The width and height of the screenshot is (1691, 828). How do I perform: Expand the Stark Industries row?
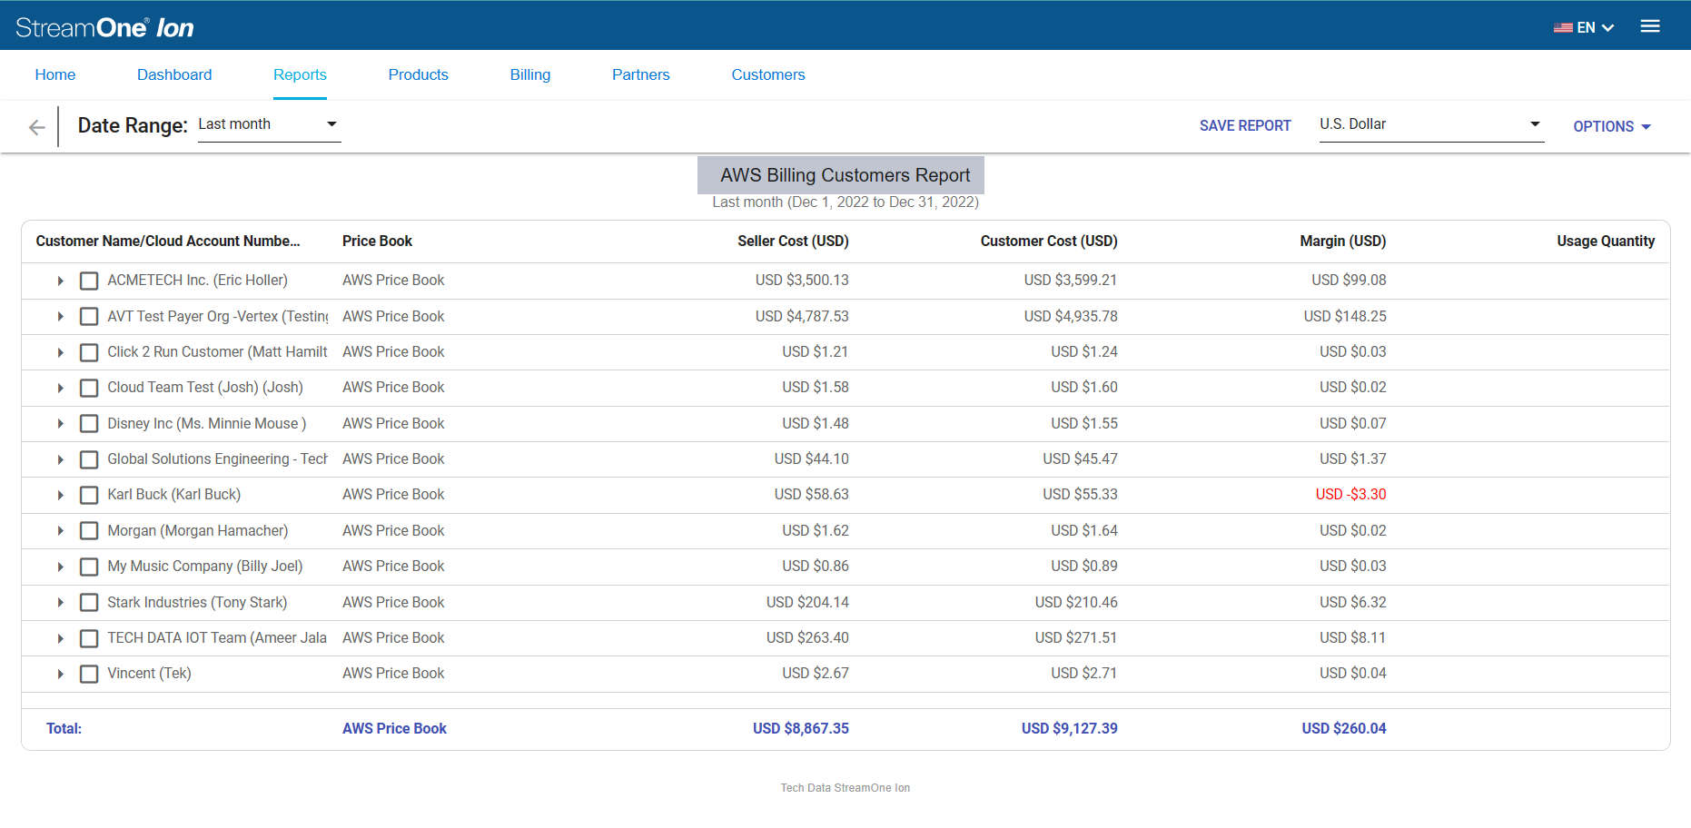pos(60,603)
